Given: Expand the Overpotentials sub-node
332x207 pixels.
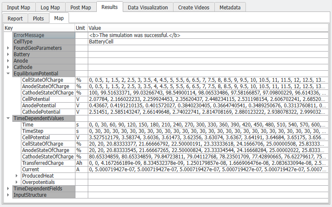Looking at the screenshot, I should tap(17, 182).
